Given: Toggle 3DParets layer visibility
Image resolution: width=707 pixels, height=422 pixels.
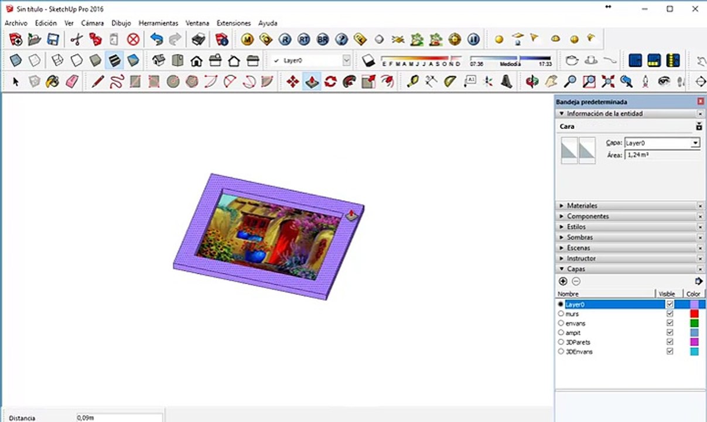Looking at the screenshot, I should tap(670, 342).
